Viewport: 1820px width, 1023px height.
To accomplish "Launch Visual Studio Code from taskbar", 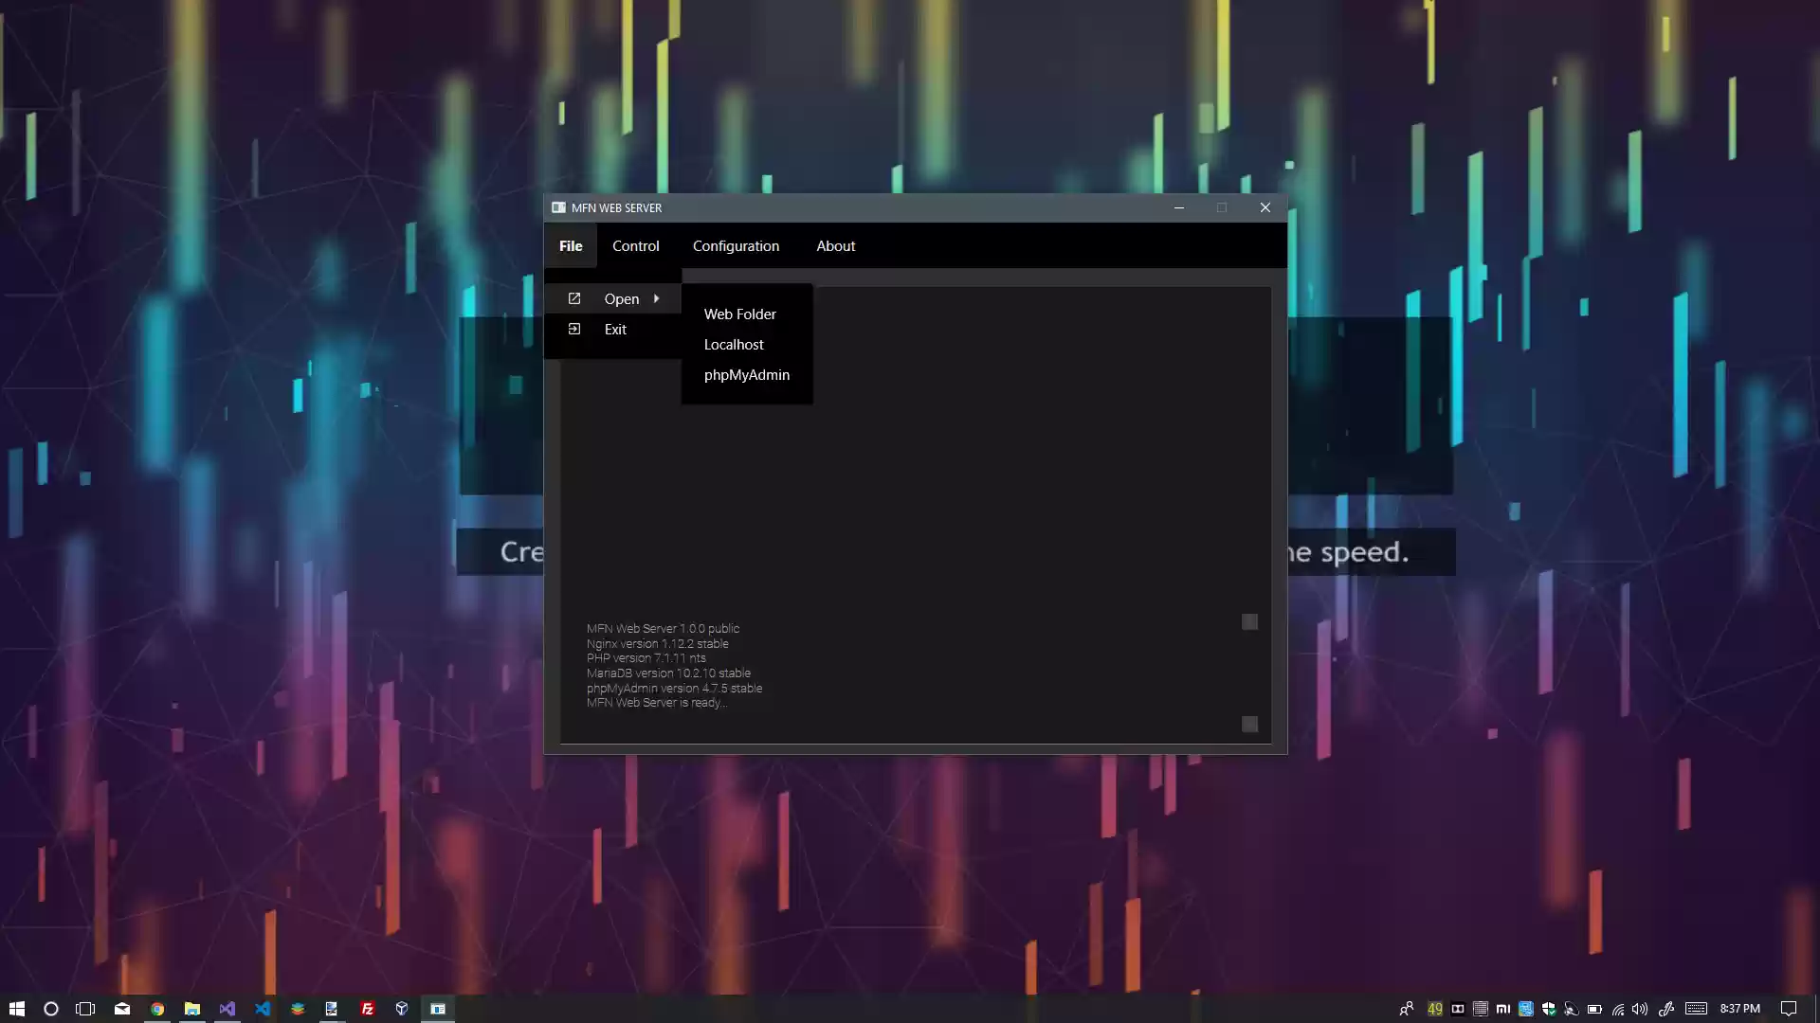I will pos(263,1009).
